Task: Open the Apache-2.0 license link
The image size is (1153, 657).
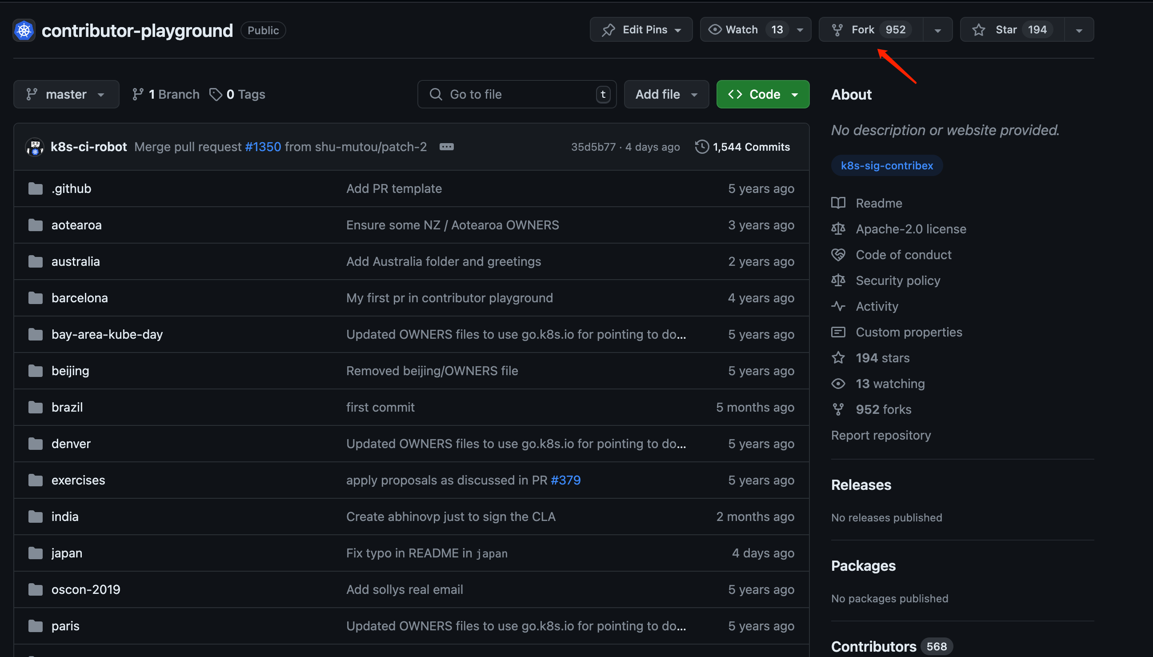Action: [x=911, y=229]
